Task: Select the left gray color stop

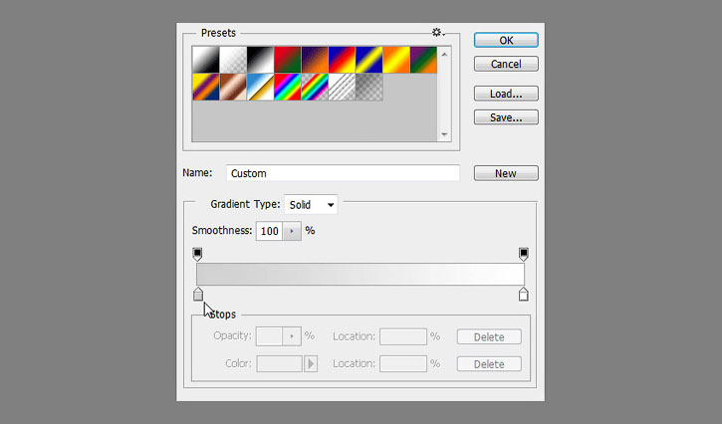Action: click(198, 295)
